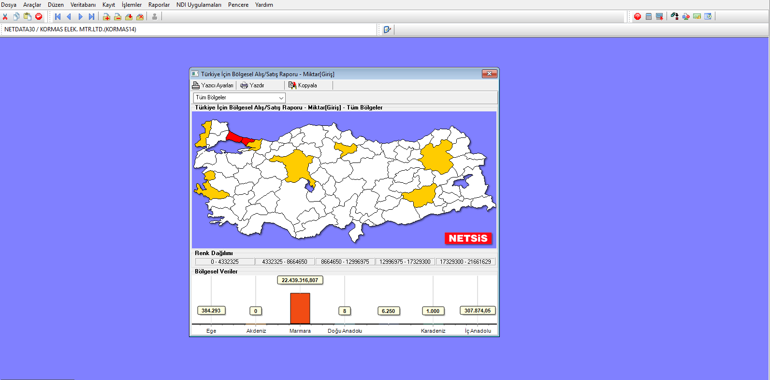Open Yazıcı Ayarları printer settings
The image size is (770, 380).
click(x=213, y=85)
